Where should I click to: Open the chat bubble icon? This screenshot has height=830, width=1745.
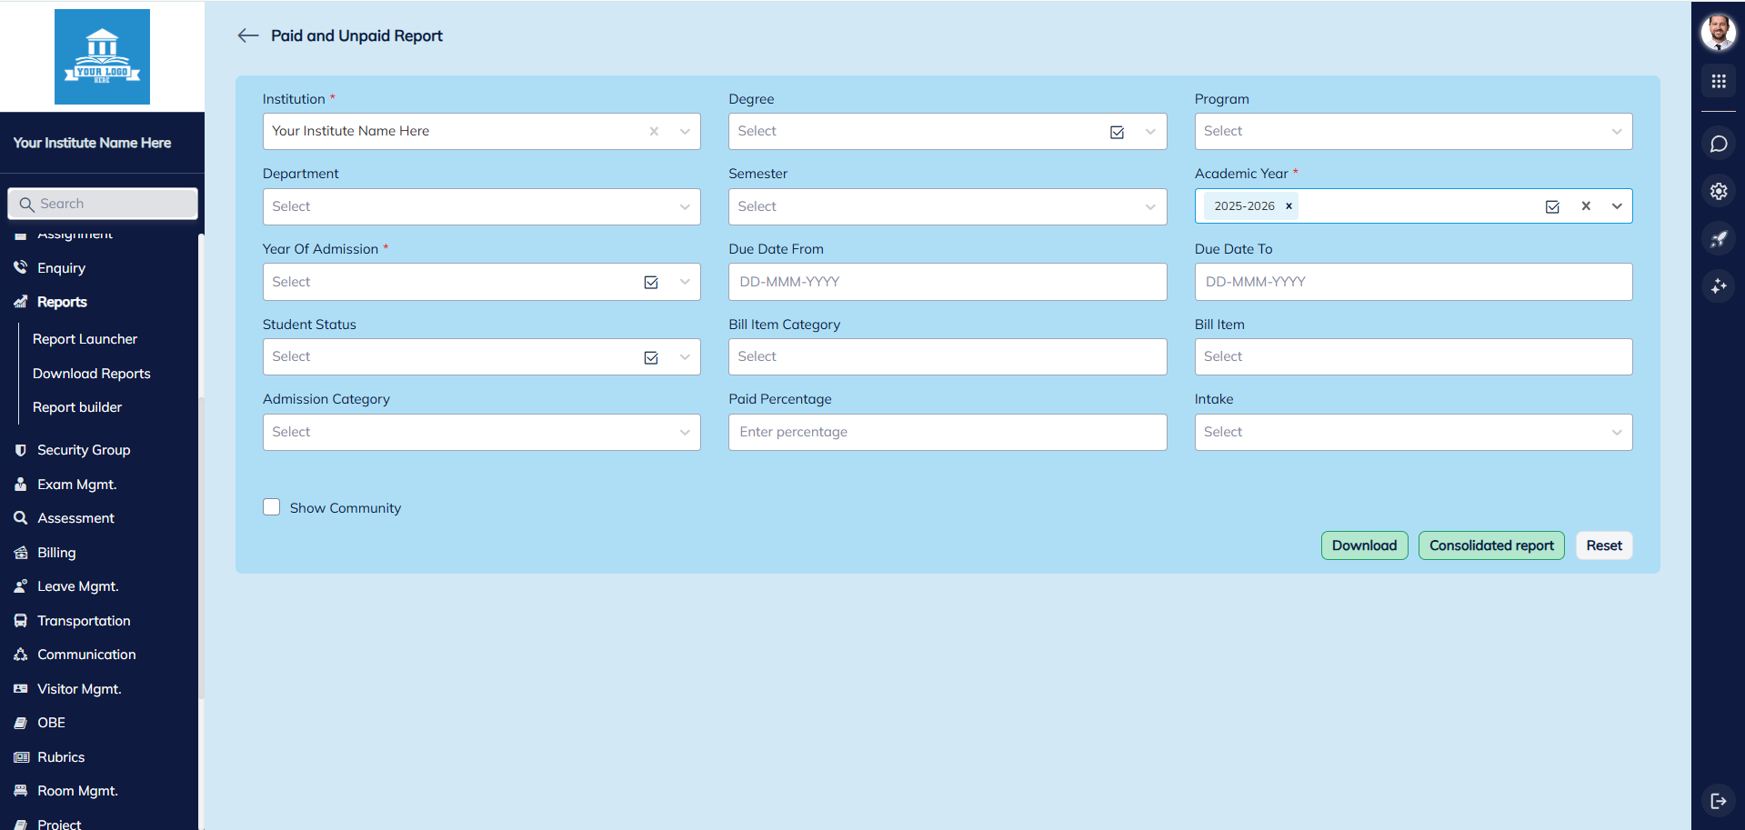pos(1718,144)
